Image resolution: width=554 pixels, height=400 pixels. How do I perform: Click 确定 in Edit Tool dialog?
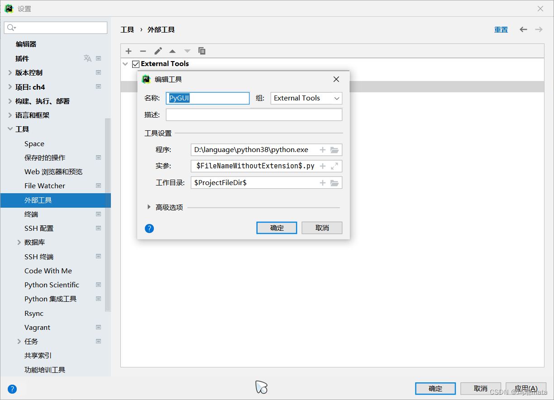pos(277,228)
